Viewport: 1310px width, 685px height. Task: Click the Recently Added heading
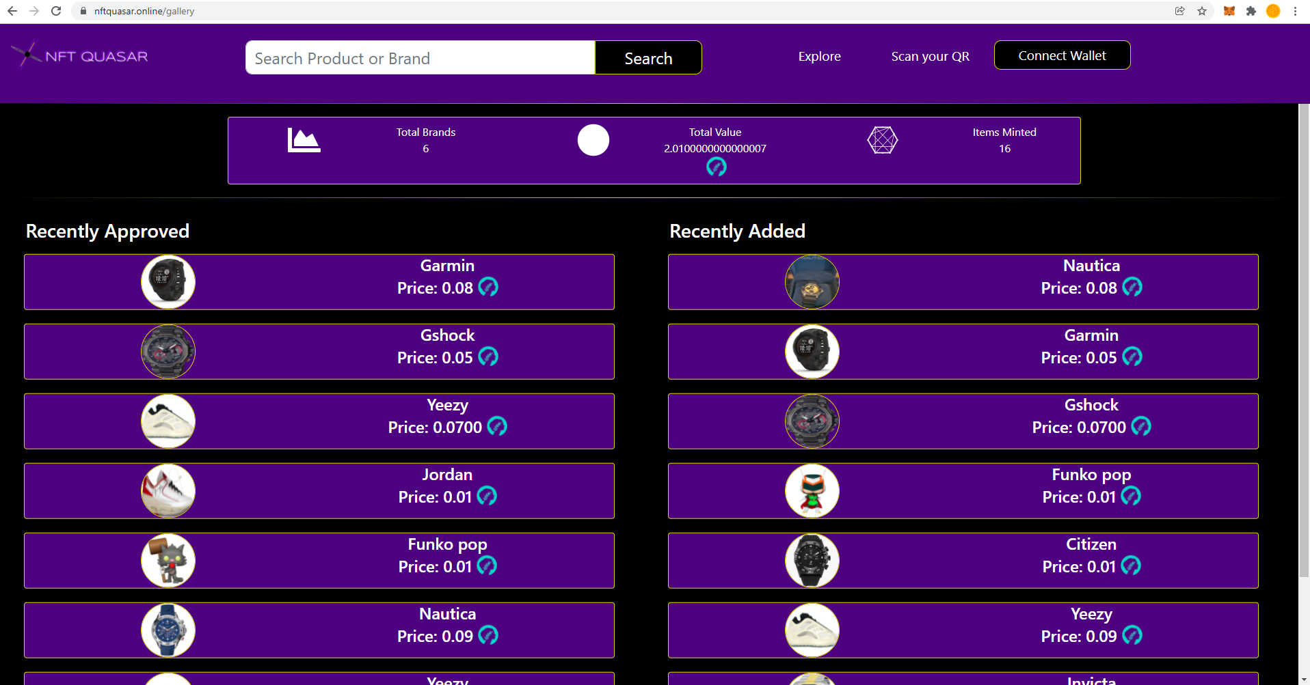[x=737, y=232]
